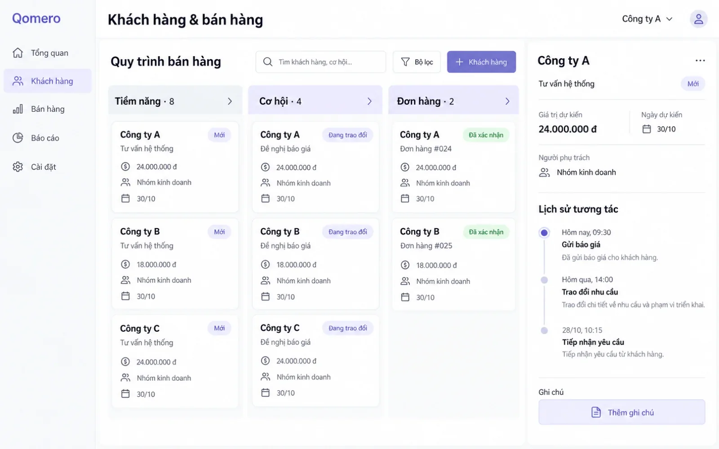Click the home icon next to Tổng quan
The image size is (719, 449).
[x=18, y=53]
